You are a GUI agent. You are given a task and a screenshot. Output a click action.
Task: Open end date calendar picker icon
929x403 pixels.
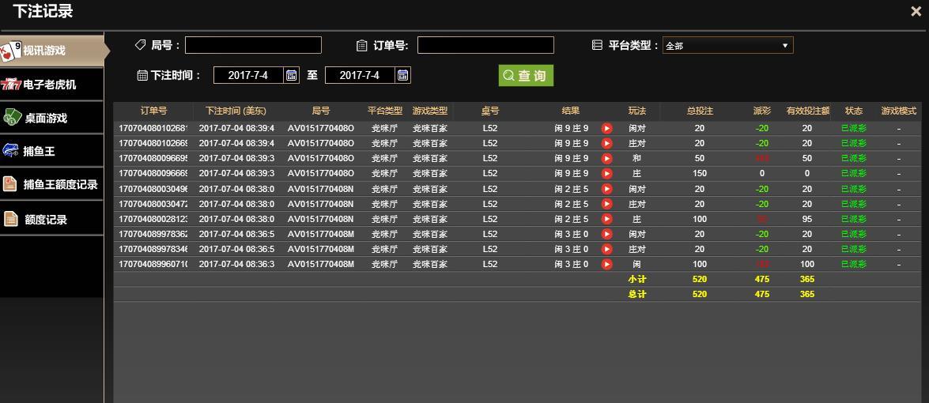pyautogui.click(x=403, y=75)
